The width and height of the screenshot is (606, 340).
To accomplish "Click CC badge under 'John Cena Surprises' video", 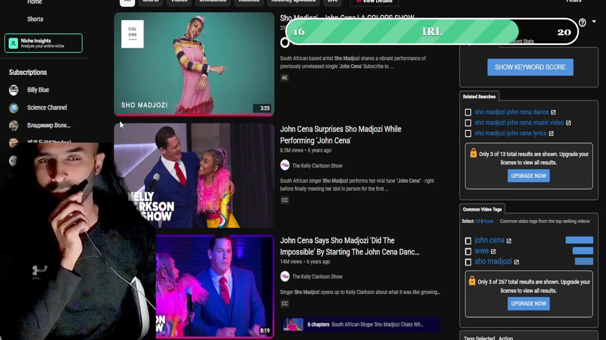I will (x=285, y=200).
